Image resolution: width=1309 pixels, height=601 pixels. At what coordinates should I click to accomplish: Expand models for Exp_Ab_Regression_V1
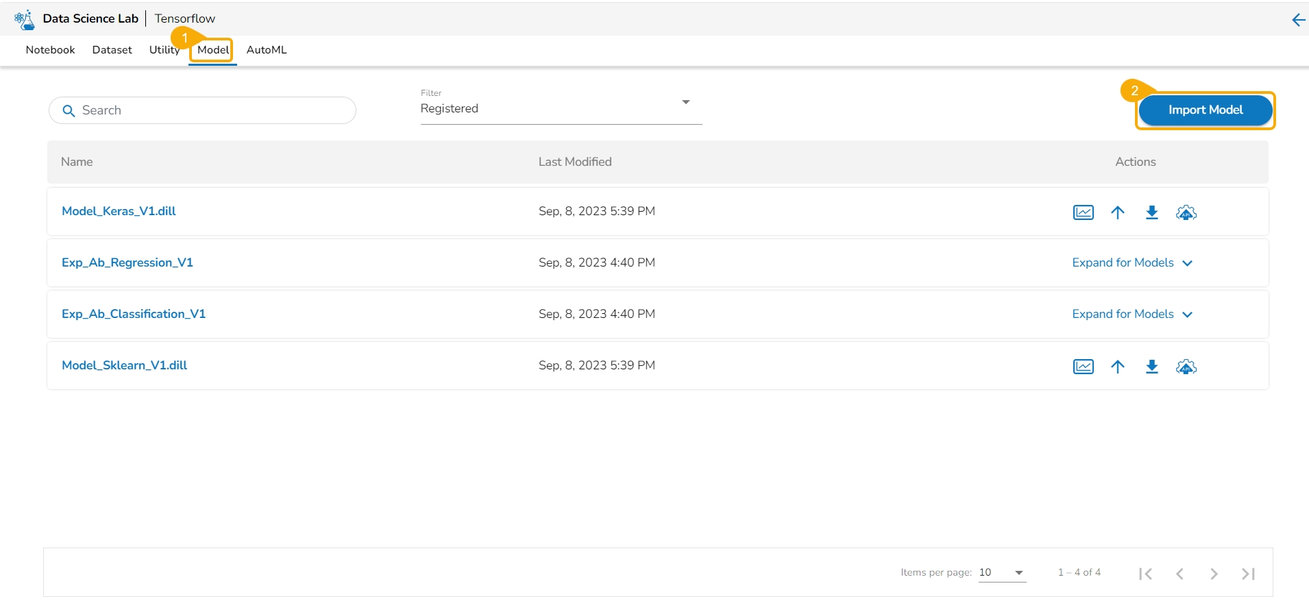(1132, 263)
